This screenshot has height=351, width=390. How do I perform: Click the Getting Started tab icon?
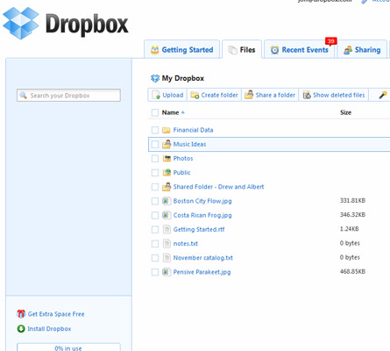pyautogui.click(x=154, y=50)
